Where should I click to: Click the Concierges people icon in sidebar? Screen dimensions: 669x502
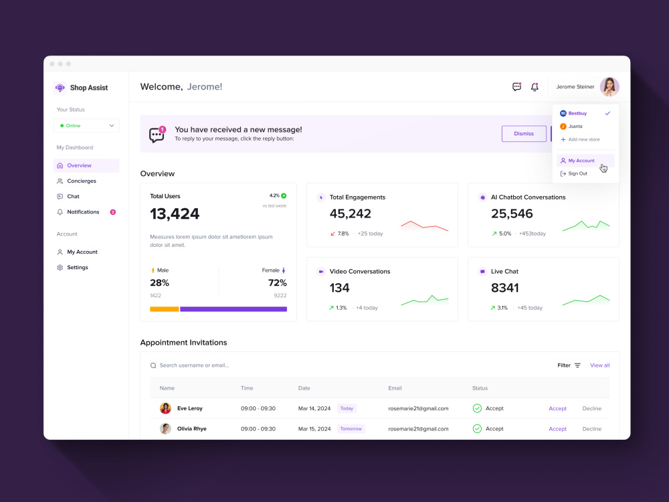point(60,181)
